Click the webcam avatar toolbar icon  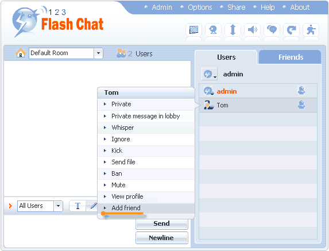click(x=213, y=30)
